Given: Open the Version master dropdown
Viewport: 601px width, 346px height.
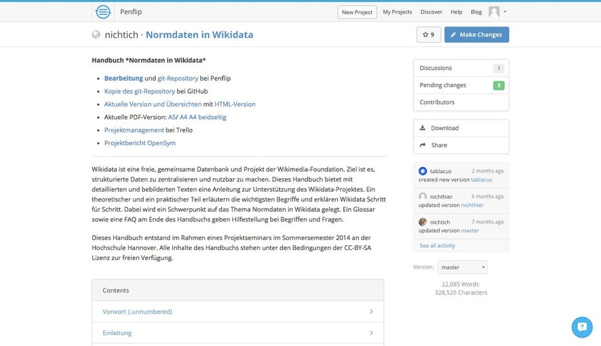Looking at the screenshot, I should 463,267.
